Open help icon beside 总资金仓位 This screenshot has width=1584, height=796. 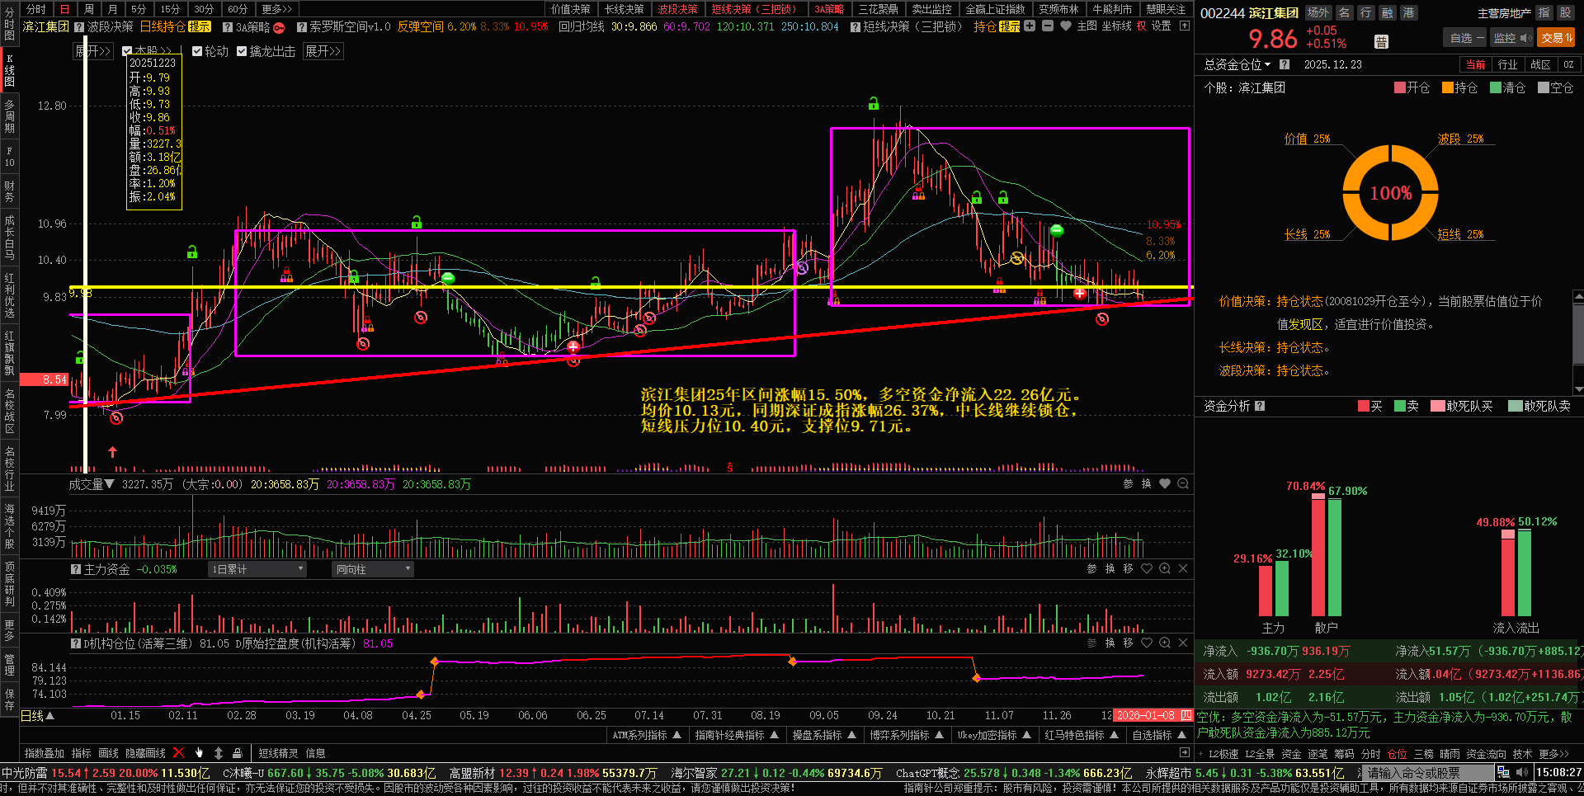1285,64
